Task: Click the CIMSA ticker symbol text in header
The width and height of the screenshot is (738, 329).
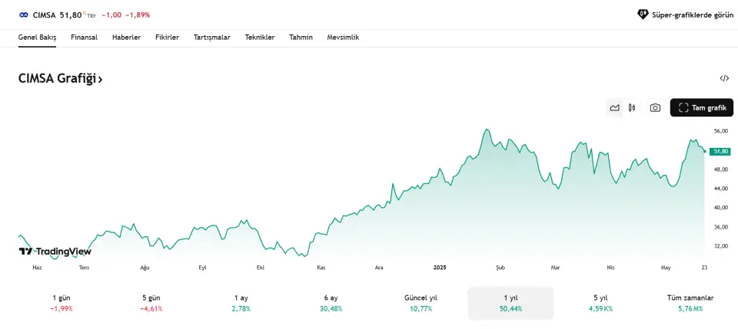Action: (45, 15)
